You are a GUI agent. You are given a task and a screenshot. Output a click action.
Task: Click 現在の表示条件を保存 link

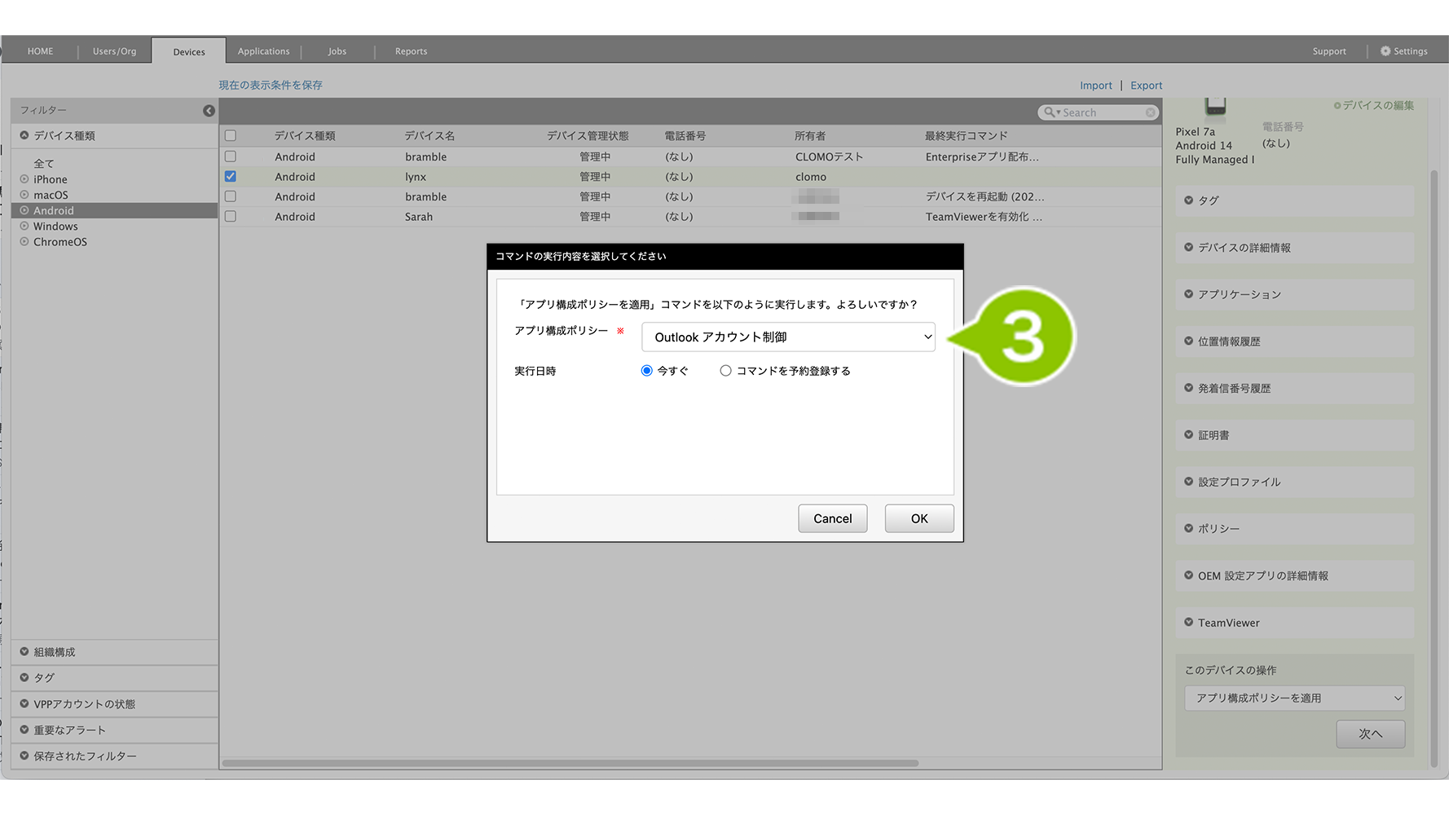click(x=271, y=85)
